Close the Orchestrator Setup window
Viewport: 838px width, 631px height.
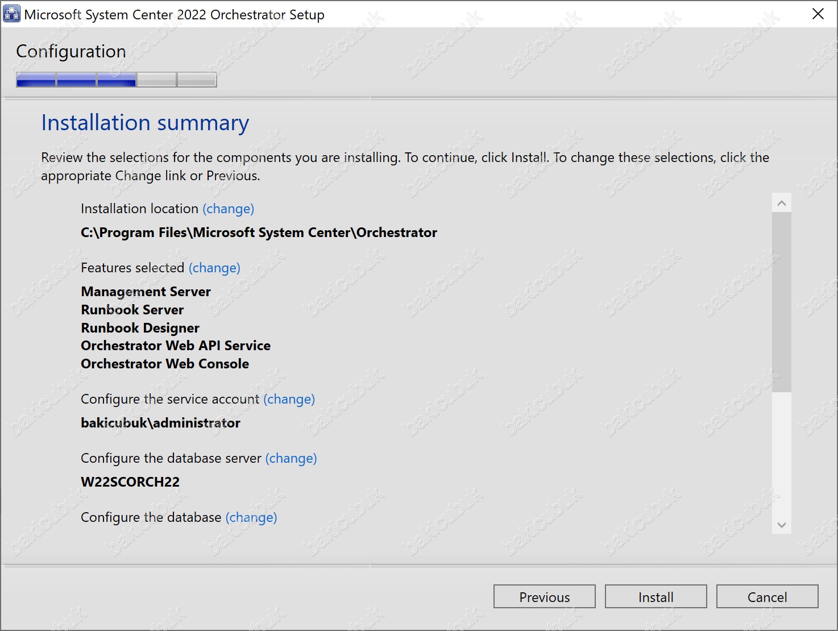click(818, 14)
